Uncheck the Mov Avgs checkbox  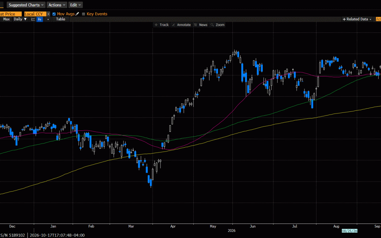point(54,14)
